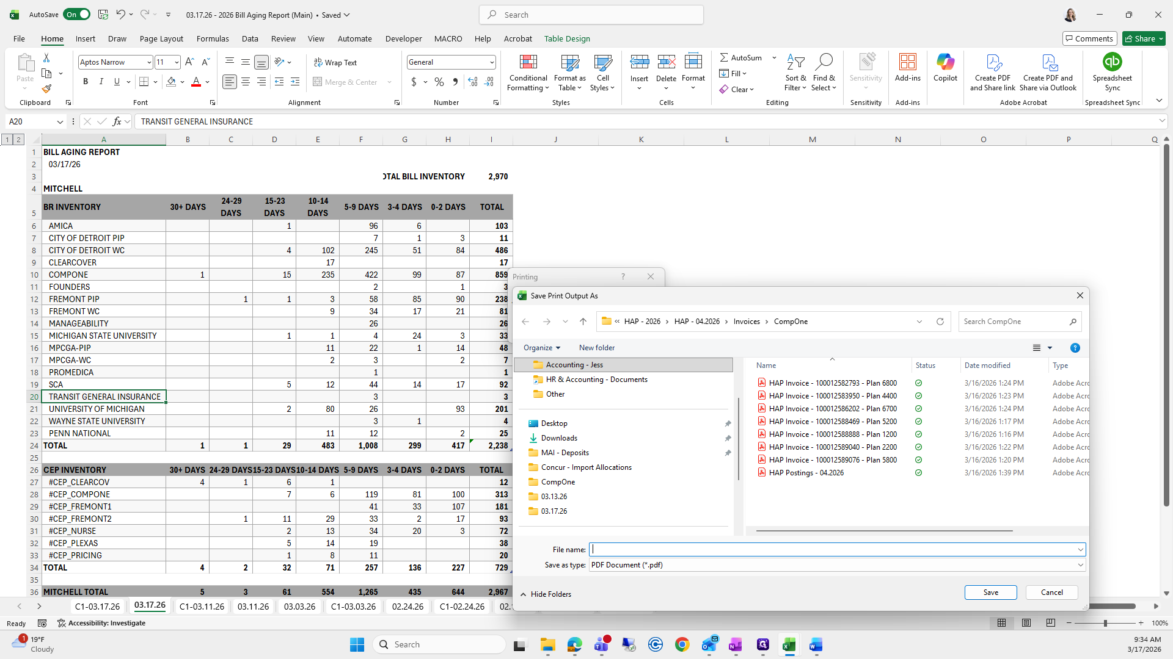
Task: Click the Percent Style icon
Action: coord(439,82)
